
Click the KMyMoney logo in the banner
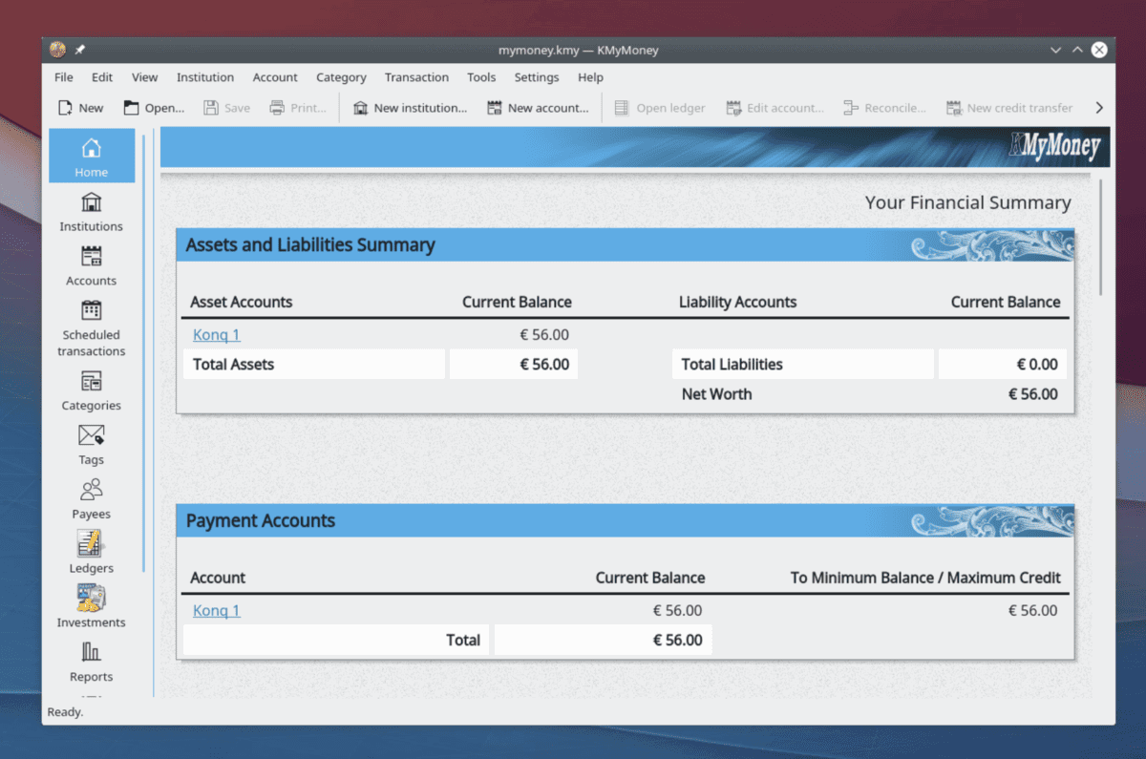pos(1054,148)
